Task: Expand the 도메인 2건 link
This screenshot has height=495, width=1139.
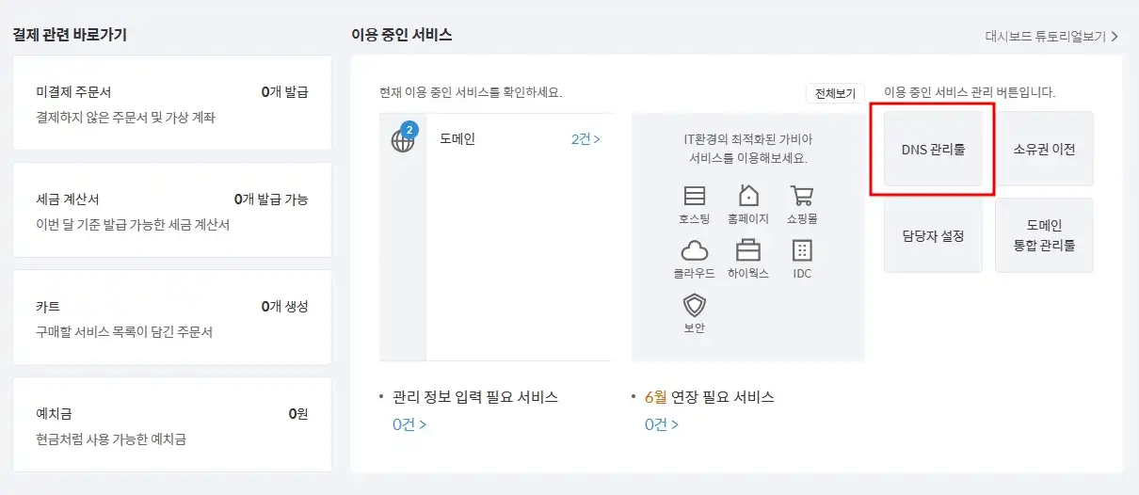Action: (586, 139)
